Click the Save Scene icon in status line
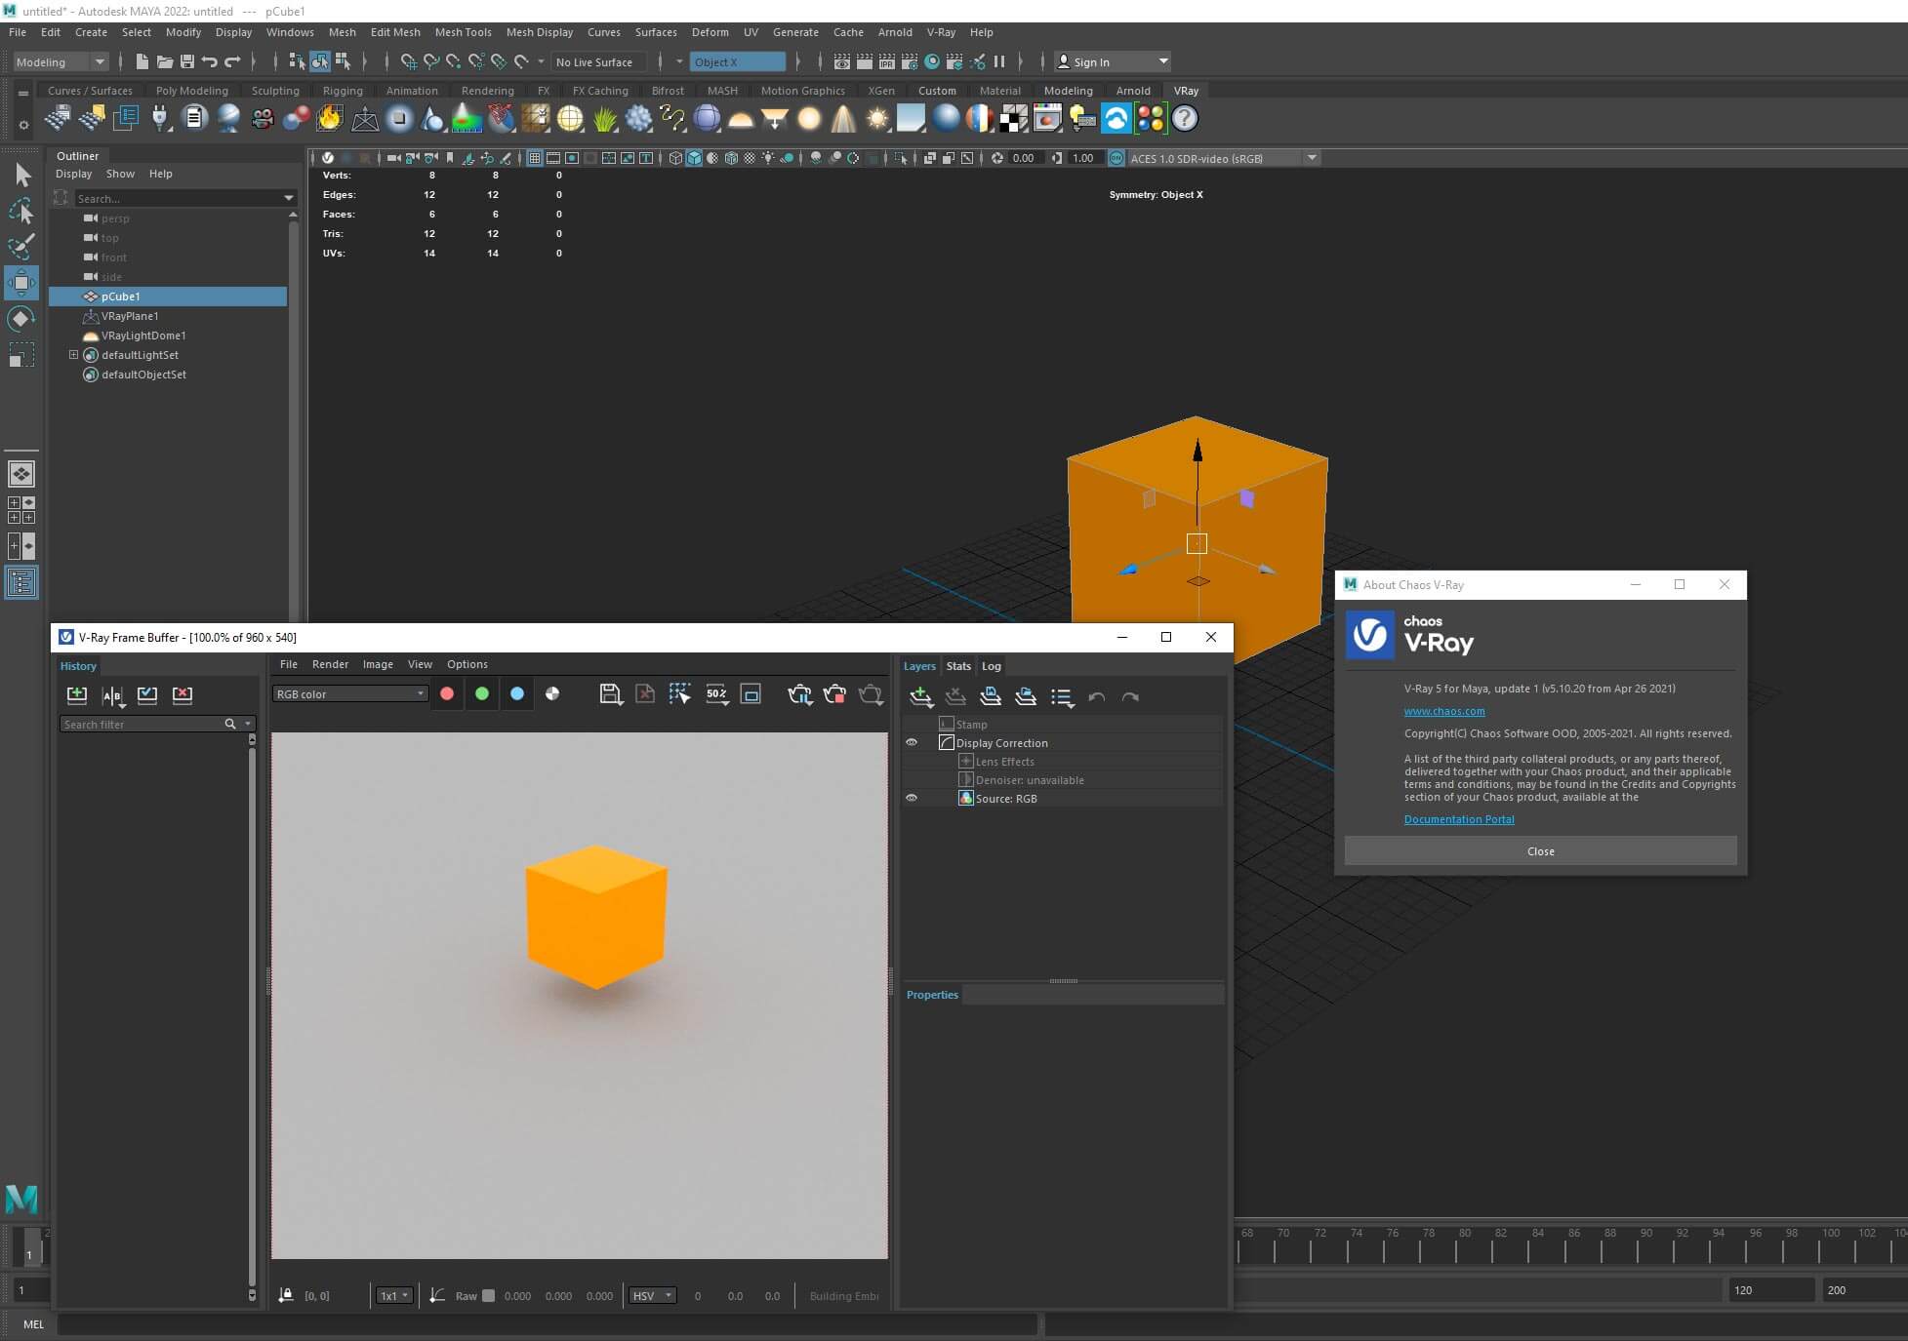The width and height of the screenshot is (1908, 1341). [187, 61]
